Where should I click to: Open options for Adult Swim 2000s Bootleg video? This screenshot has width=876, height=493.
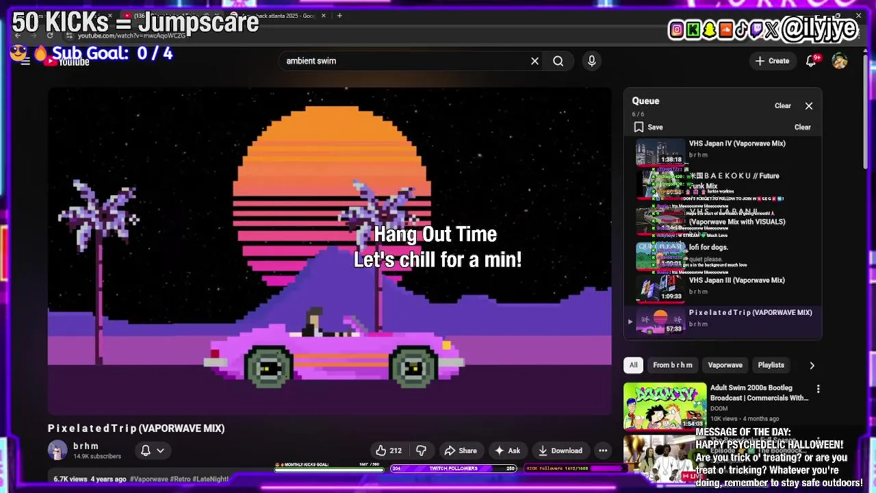pos(818,389)
